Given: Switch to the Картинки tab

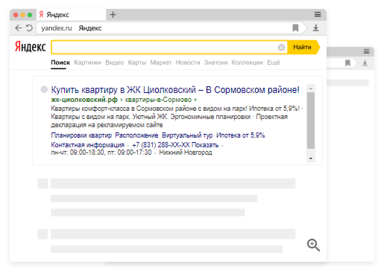Looking at the screenshot, I should pyautogui.click(x=88, y=62).
